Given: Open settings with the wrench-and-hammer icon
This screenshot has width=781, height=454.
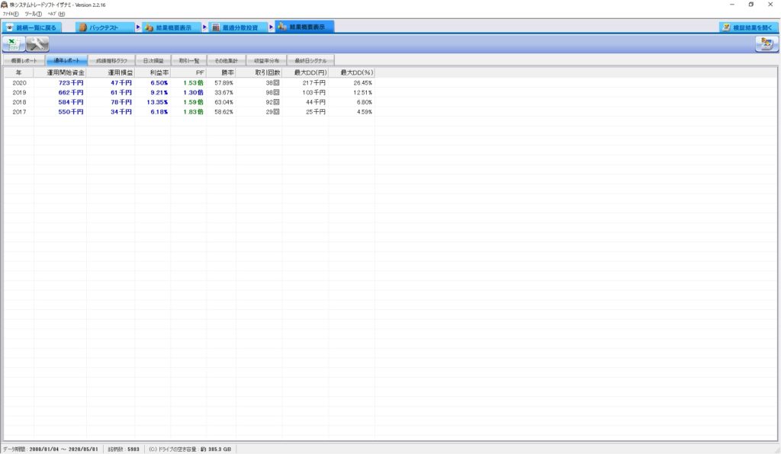Looking at the screenshot, I should (x=37, y=44).
